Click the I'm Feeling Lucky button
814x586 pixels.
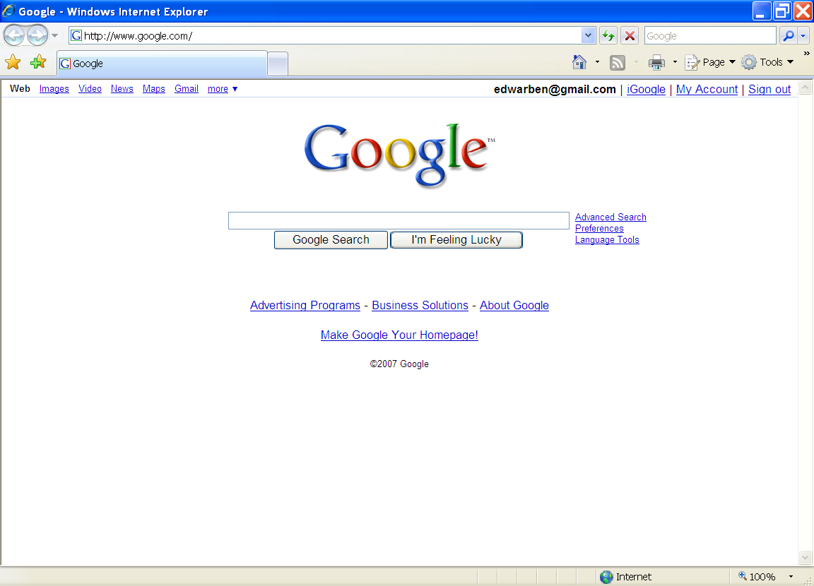456,239
